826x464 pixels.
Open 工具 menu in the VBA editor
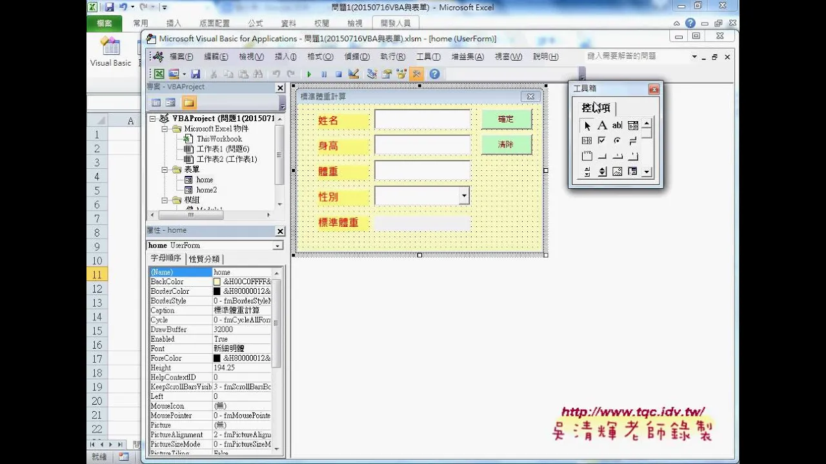click(428, 57)
